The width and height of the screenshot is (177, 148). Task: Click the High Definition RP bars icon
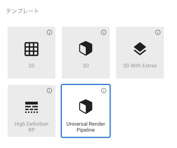pos(31,107)
